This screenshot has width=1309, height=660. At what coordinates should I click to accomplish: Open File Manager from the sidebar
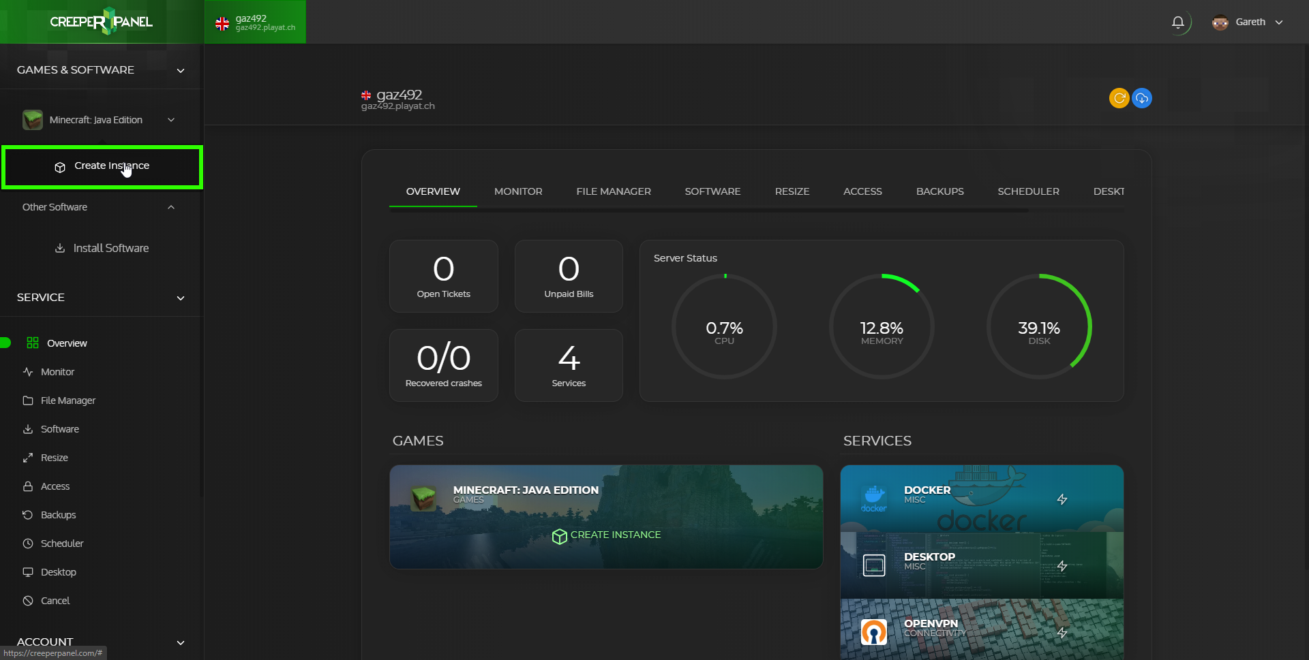[68, 400]
